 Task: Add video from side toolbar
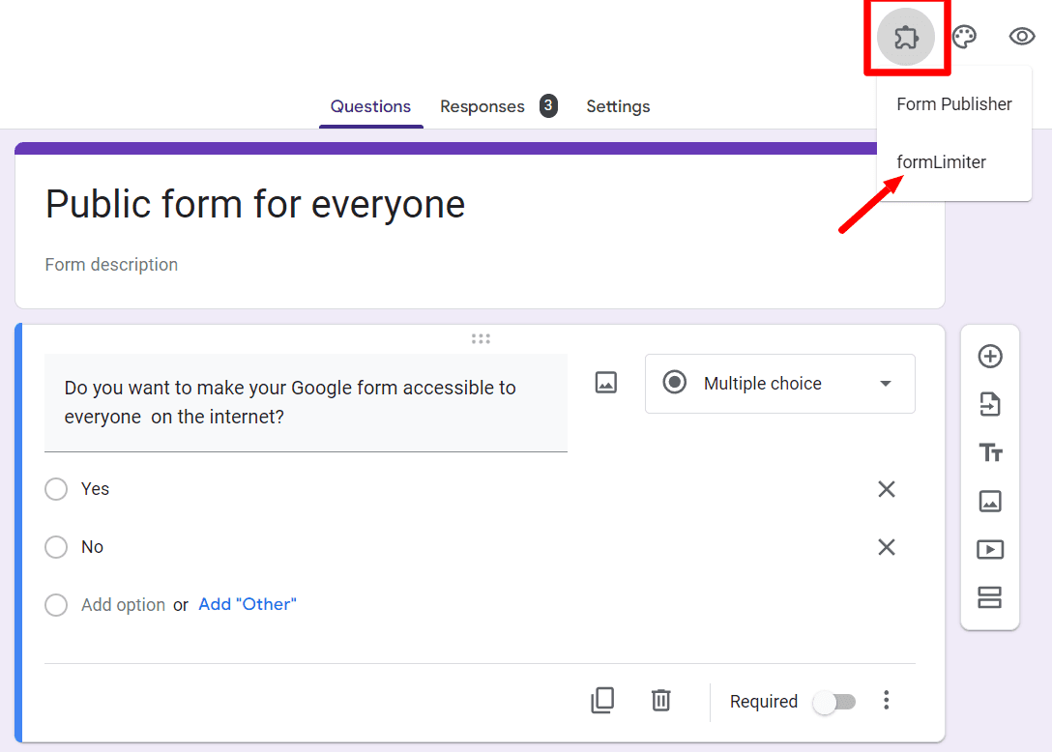(990, 549)
